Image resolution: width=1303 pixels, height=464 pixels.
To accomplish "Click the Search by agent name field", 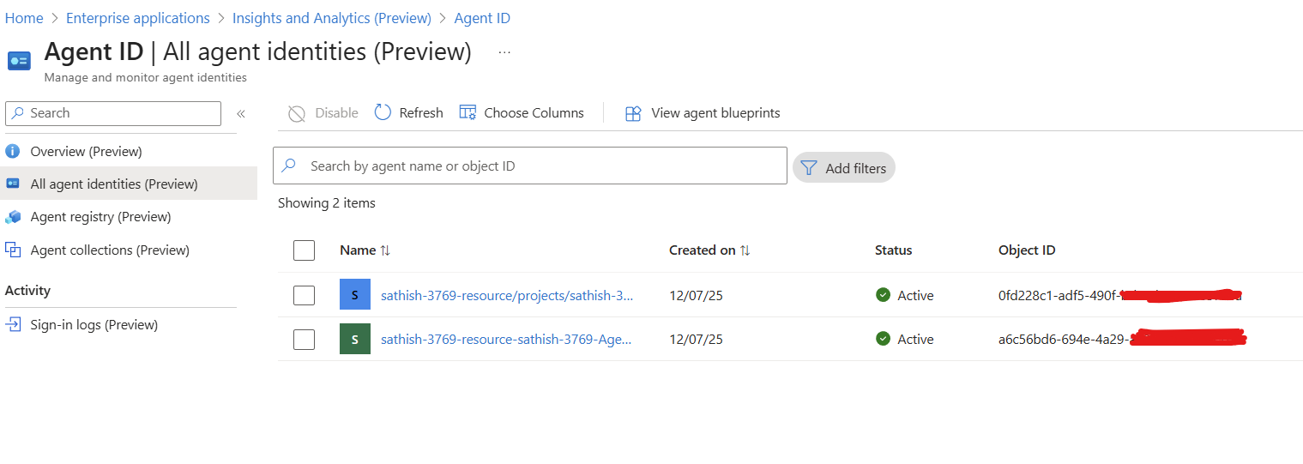I will (540, 166).
